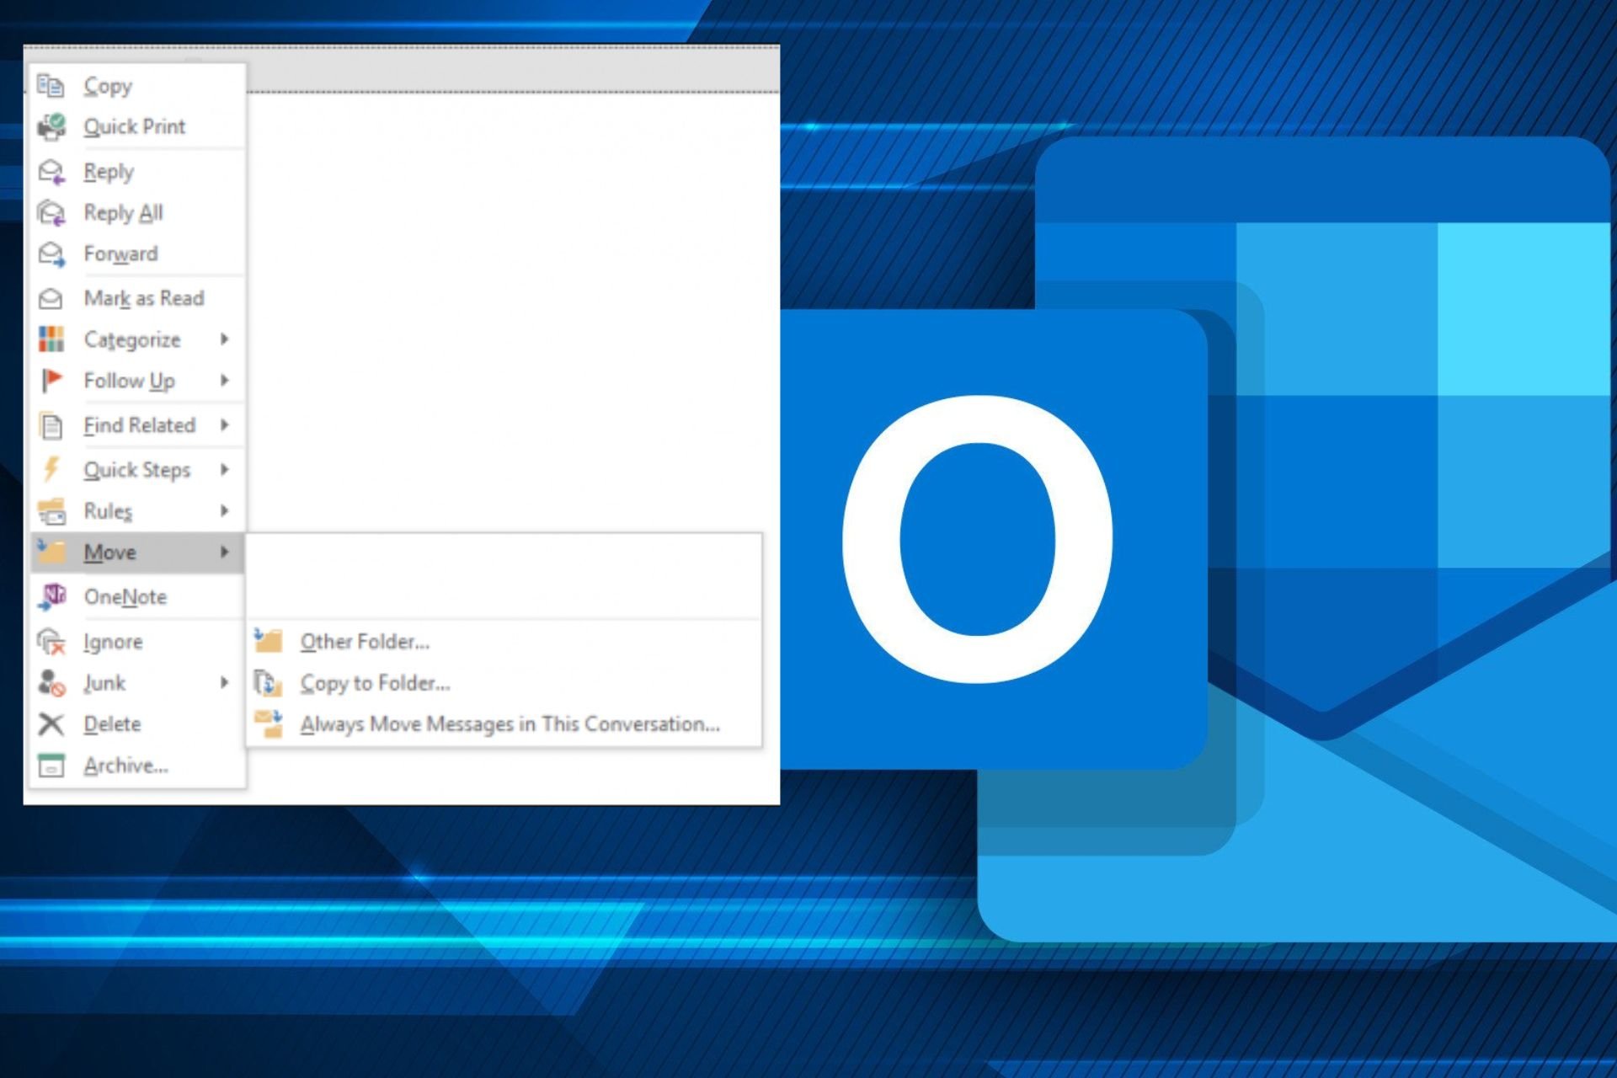Open the Move menu entry
This screenshot has width=1617, height=1078.
[137, 552]
